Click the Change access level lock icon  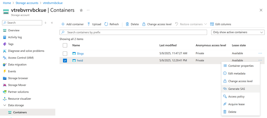pyautogui.click(x=144, y=24)
